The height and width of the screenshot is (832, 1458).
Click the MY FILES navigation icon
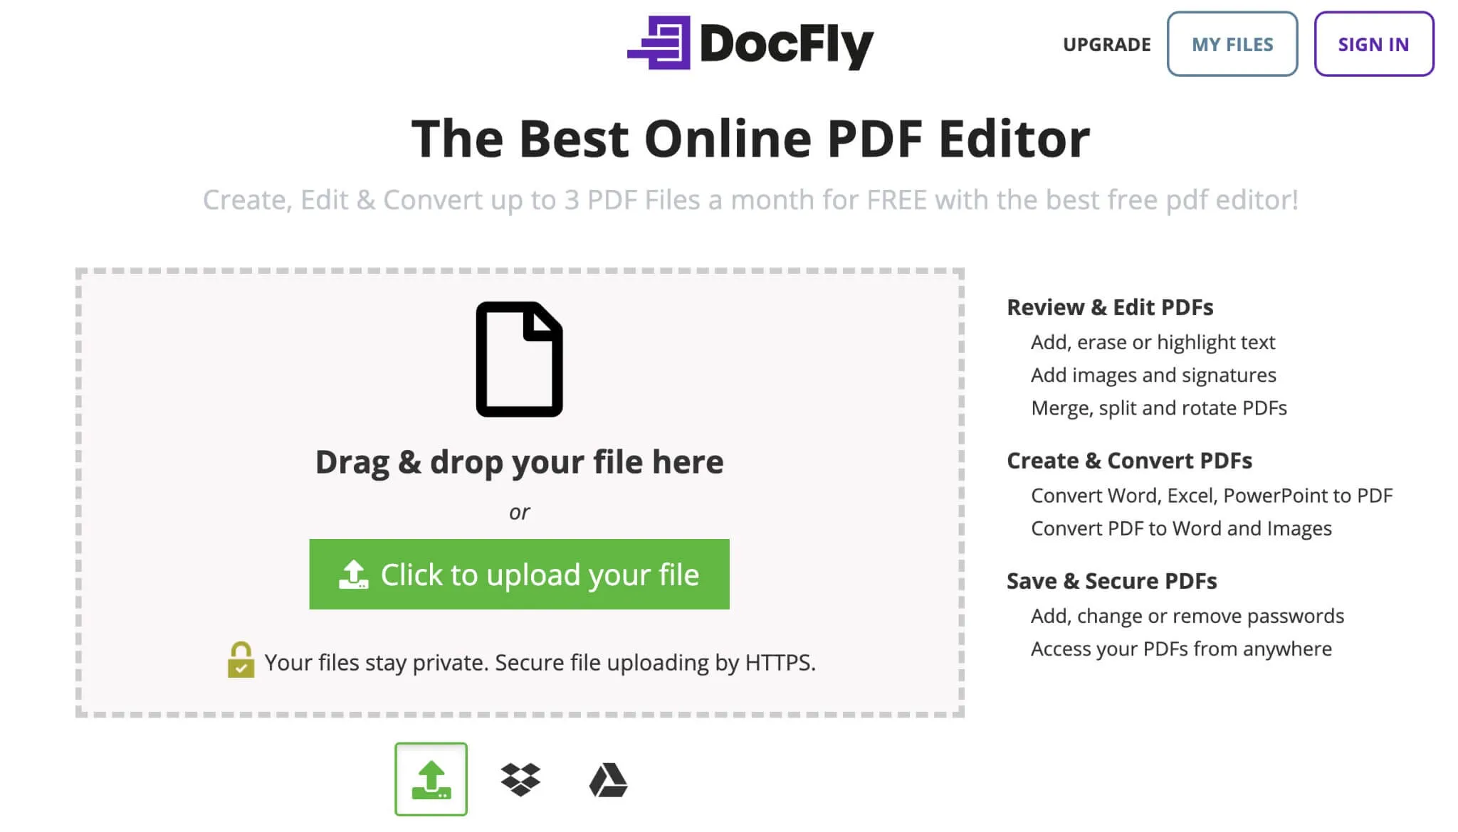[1233, 44]
